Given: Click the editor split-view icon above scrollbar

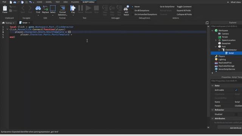Looking at the screenshot, I should coord(207,23).
